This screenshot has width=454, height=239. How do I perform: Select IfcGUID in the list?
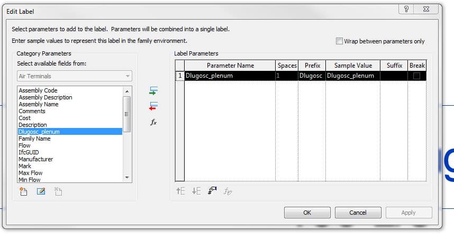click(69, 152)
